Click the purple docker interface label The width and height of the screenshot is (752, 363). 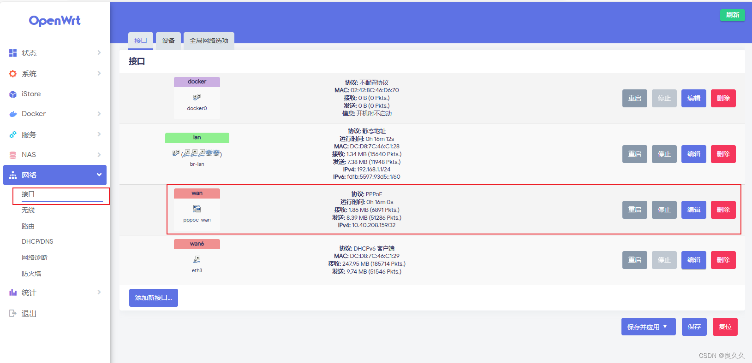(x=197, y=82)
